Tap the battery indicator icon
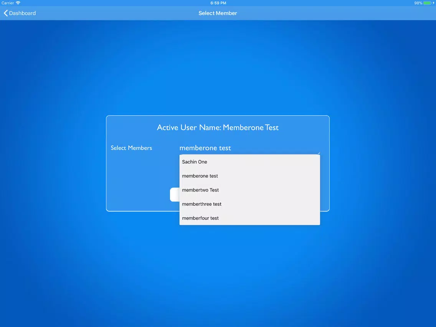Screen dimensions: 436x327 [428, 3]
